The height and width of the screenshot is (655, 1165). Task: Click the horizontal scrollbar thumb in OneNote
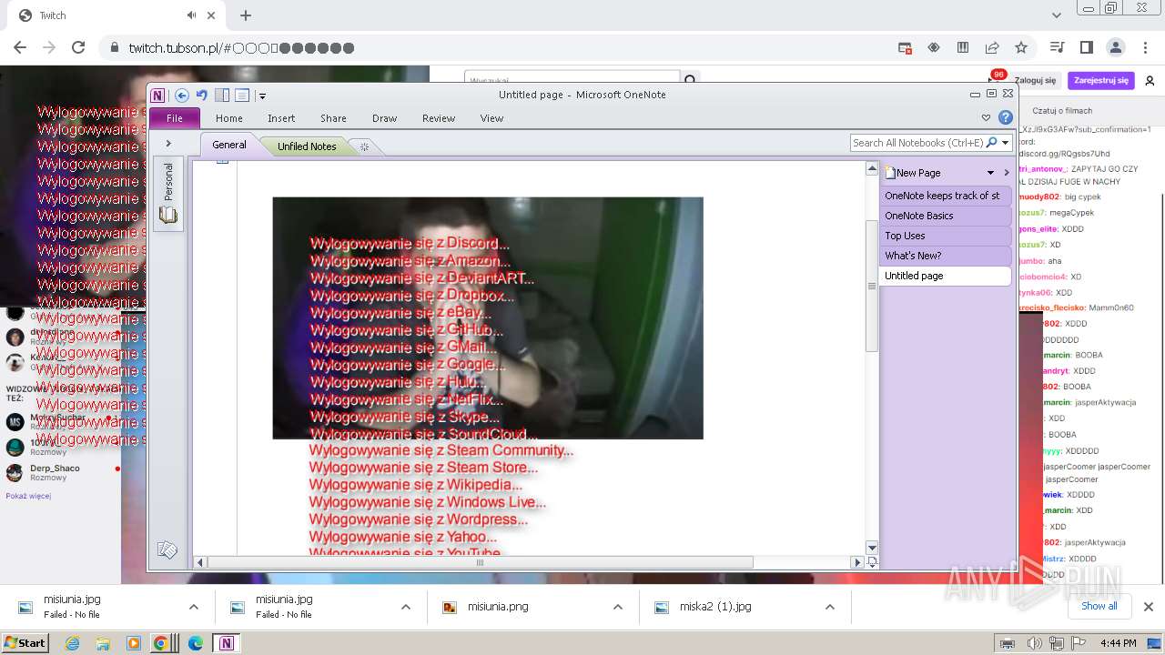pos(481,562)
